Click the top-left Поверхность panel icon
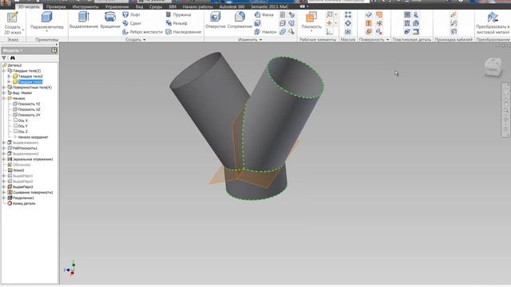 (x=369, y=14)
